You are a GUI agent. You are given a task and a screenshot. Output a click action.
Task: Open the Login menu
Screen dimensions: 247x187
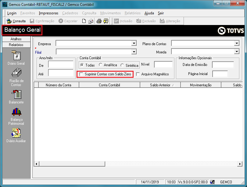(x=12, y=13)
